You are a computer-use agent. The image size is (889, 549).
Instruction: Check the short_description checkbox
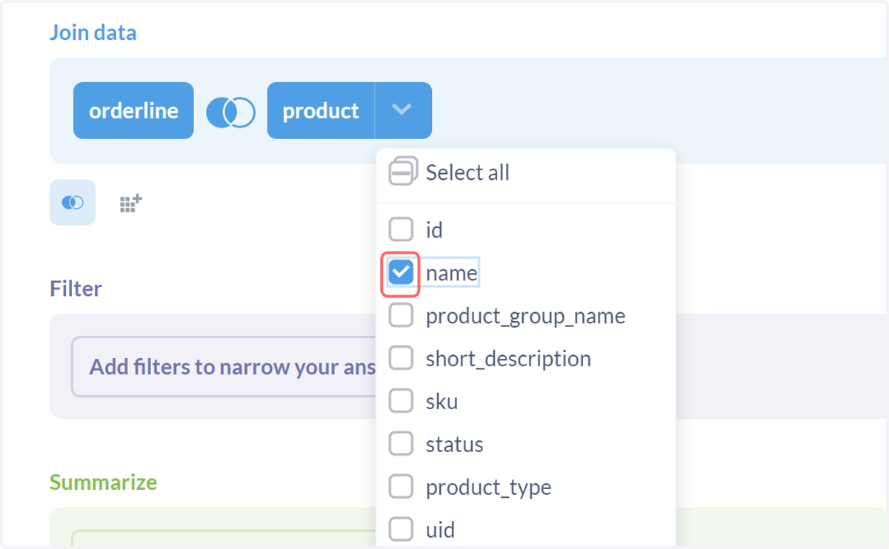coord(401,359)
